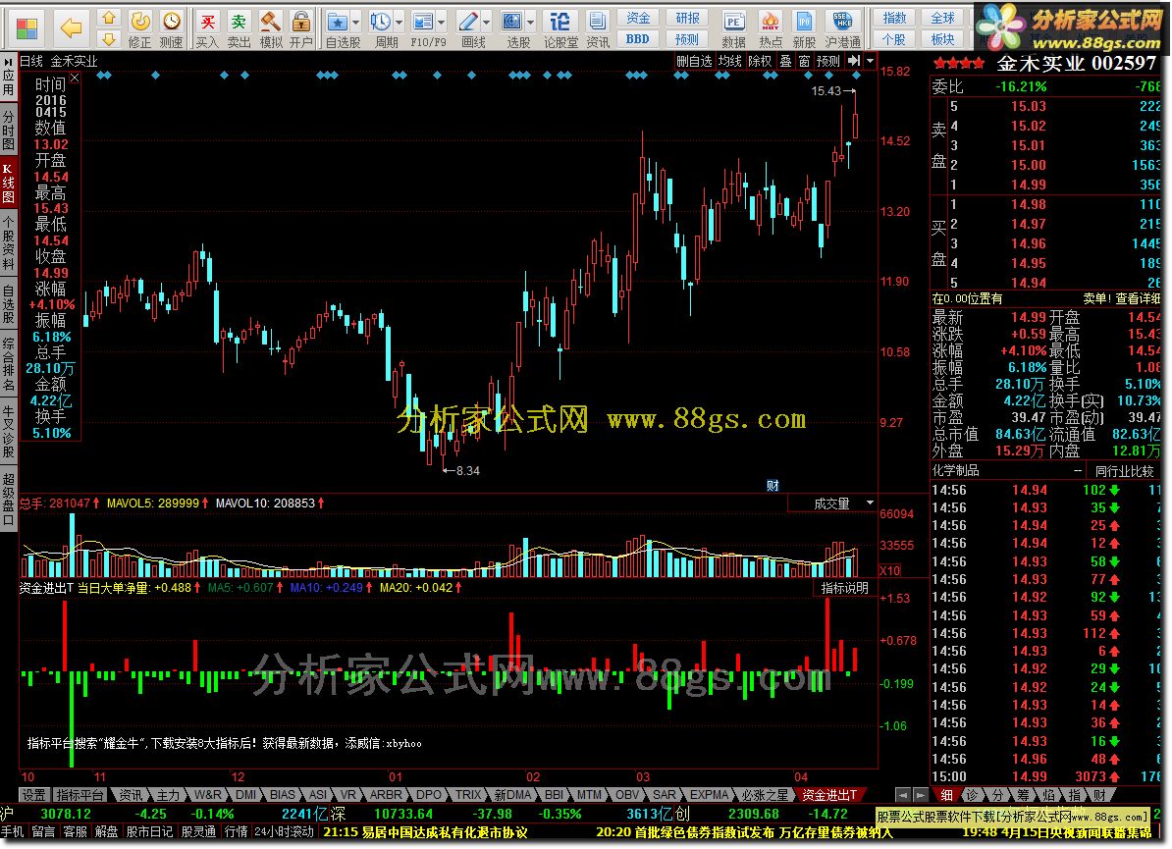Close the data info panel with X
1172x849 pixels.
point(75,78)
